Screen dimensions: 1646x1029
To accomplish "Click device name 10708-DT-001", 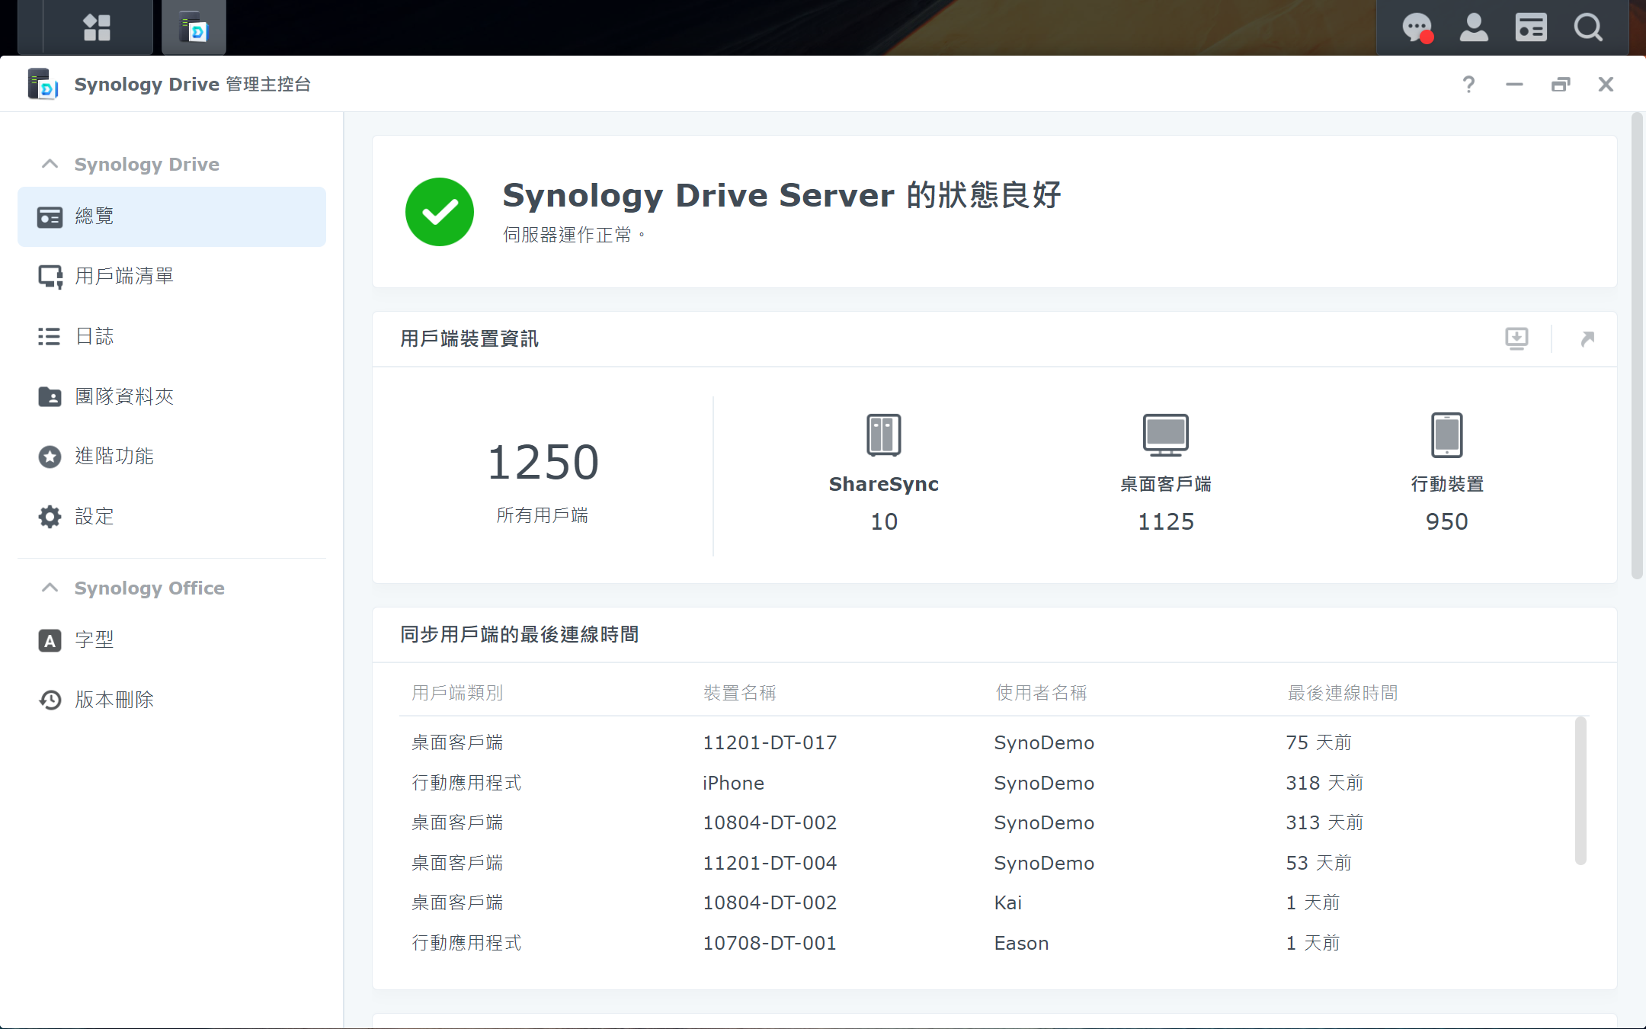I will tap(770, 943).
